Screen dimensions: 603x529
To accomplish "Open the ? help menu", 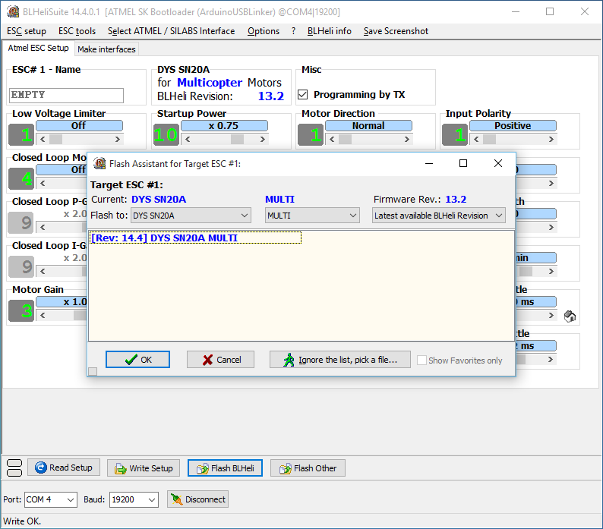I will click(x=293, y=31).
